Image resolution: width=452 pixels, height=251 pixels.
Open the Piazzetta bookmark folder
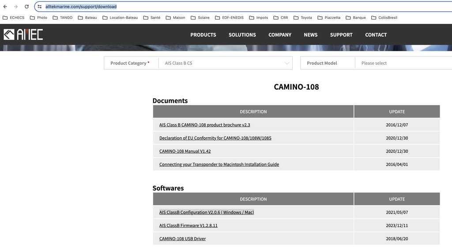(329, 18)
